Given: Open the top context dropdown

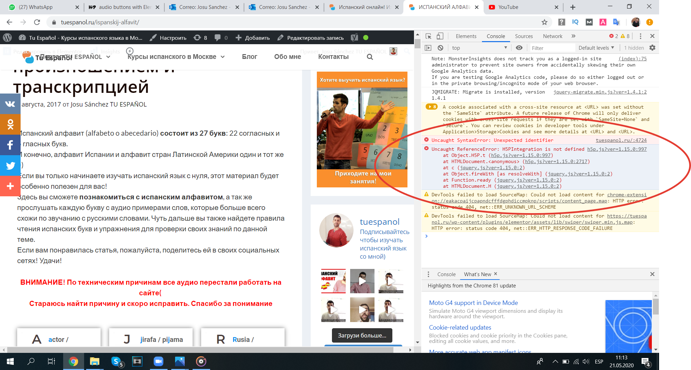Looking at the screenshot, I should pos(479,48).
